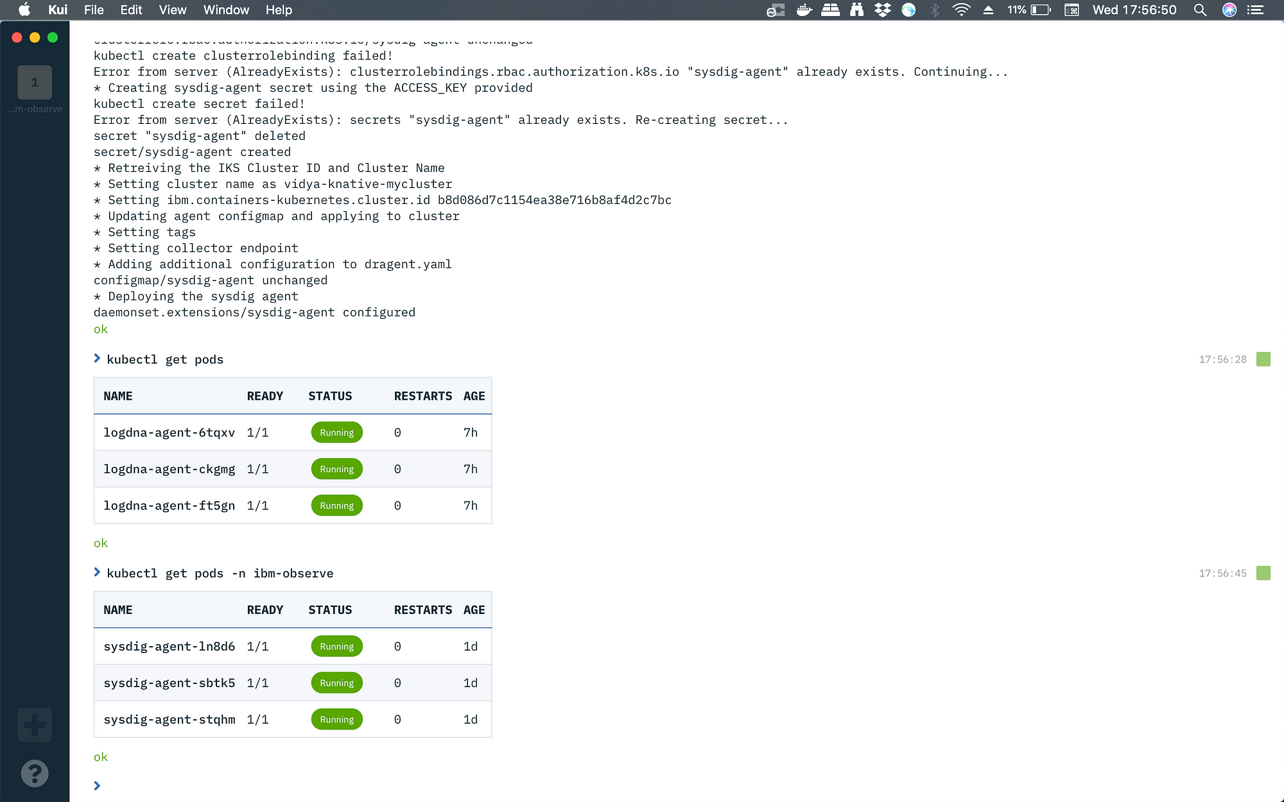This screenshot has height=802, width=1284.
Task: Click the pod name logdna-agent-ft5gn
Action: pos(169,506)
